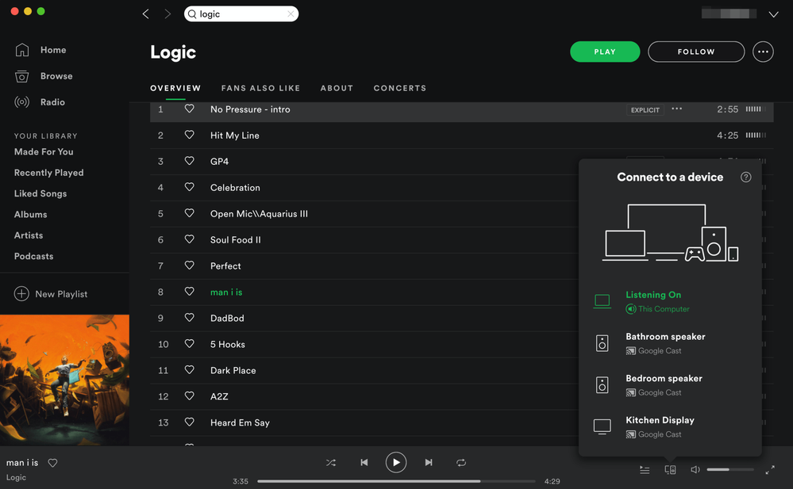The image size is (793, 489).
Task: Like the song No Pressure - intro
Action: [x=189, y=109]
